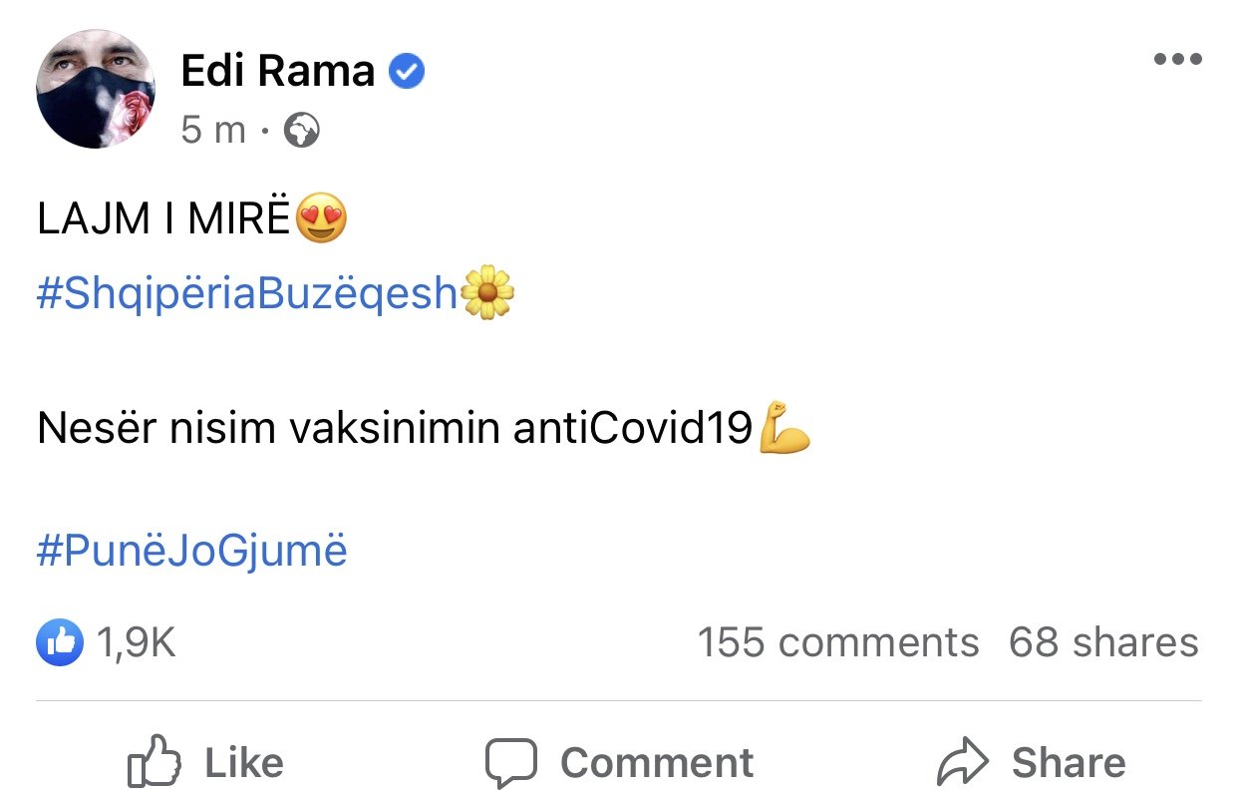The image size is (1238, 793).
Task: Open the #PunëJoGjumë hashtag
Action: point(192,552)
